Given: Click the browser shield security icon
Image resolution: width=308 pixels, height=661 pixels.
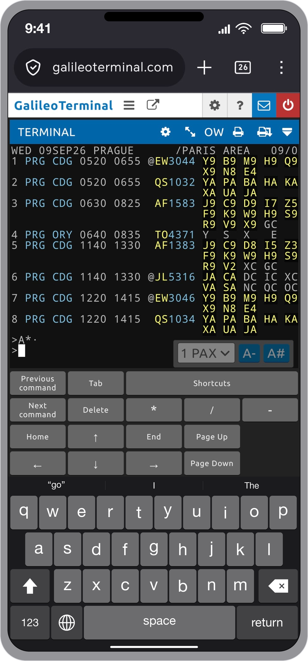Looking at the screenshot, I should [x=33, y=67].
